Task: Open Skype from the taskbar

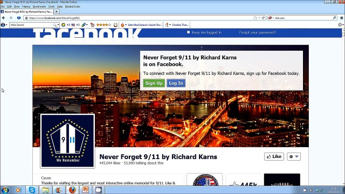Action: coord(32,190)
